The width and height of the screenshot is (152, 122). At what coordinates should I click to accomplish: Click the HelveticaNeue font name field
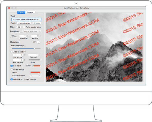(x=24, y=23)
